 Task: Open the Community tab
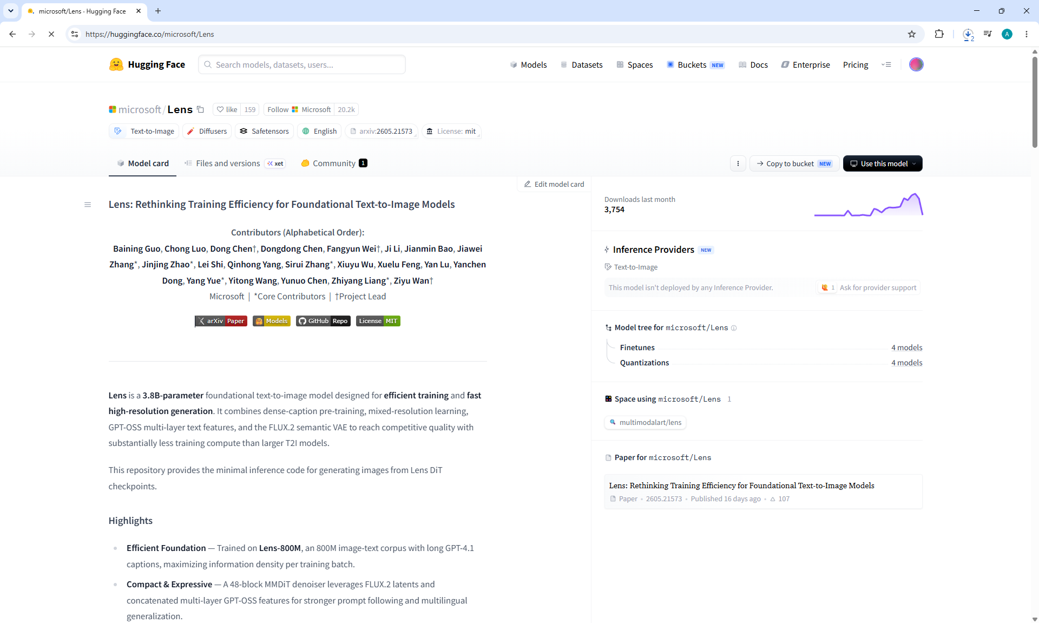pos(334,163)
